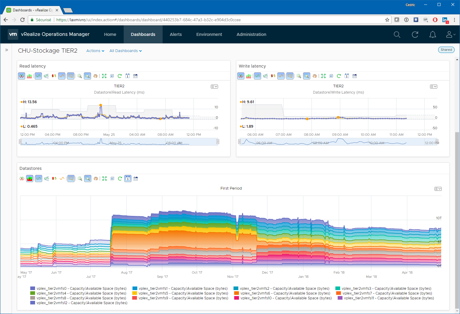This screenshot has width=460, height=314.
Task: Toggle data point tips in Write latency toolbar
Action: pos(290,76)
